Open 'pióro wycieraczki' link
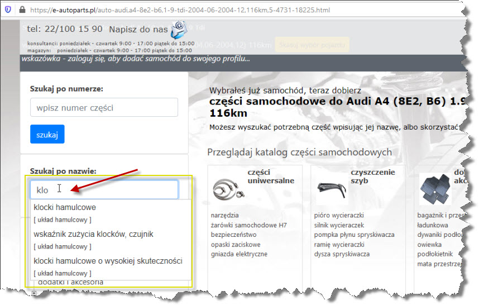Viewport: 479px width, 305px height. coord(339,215)
